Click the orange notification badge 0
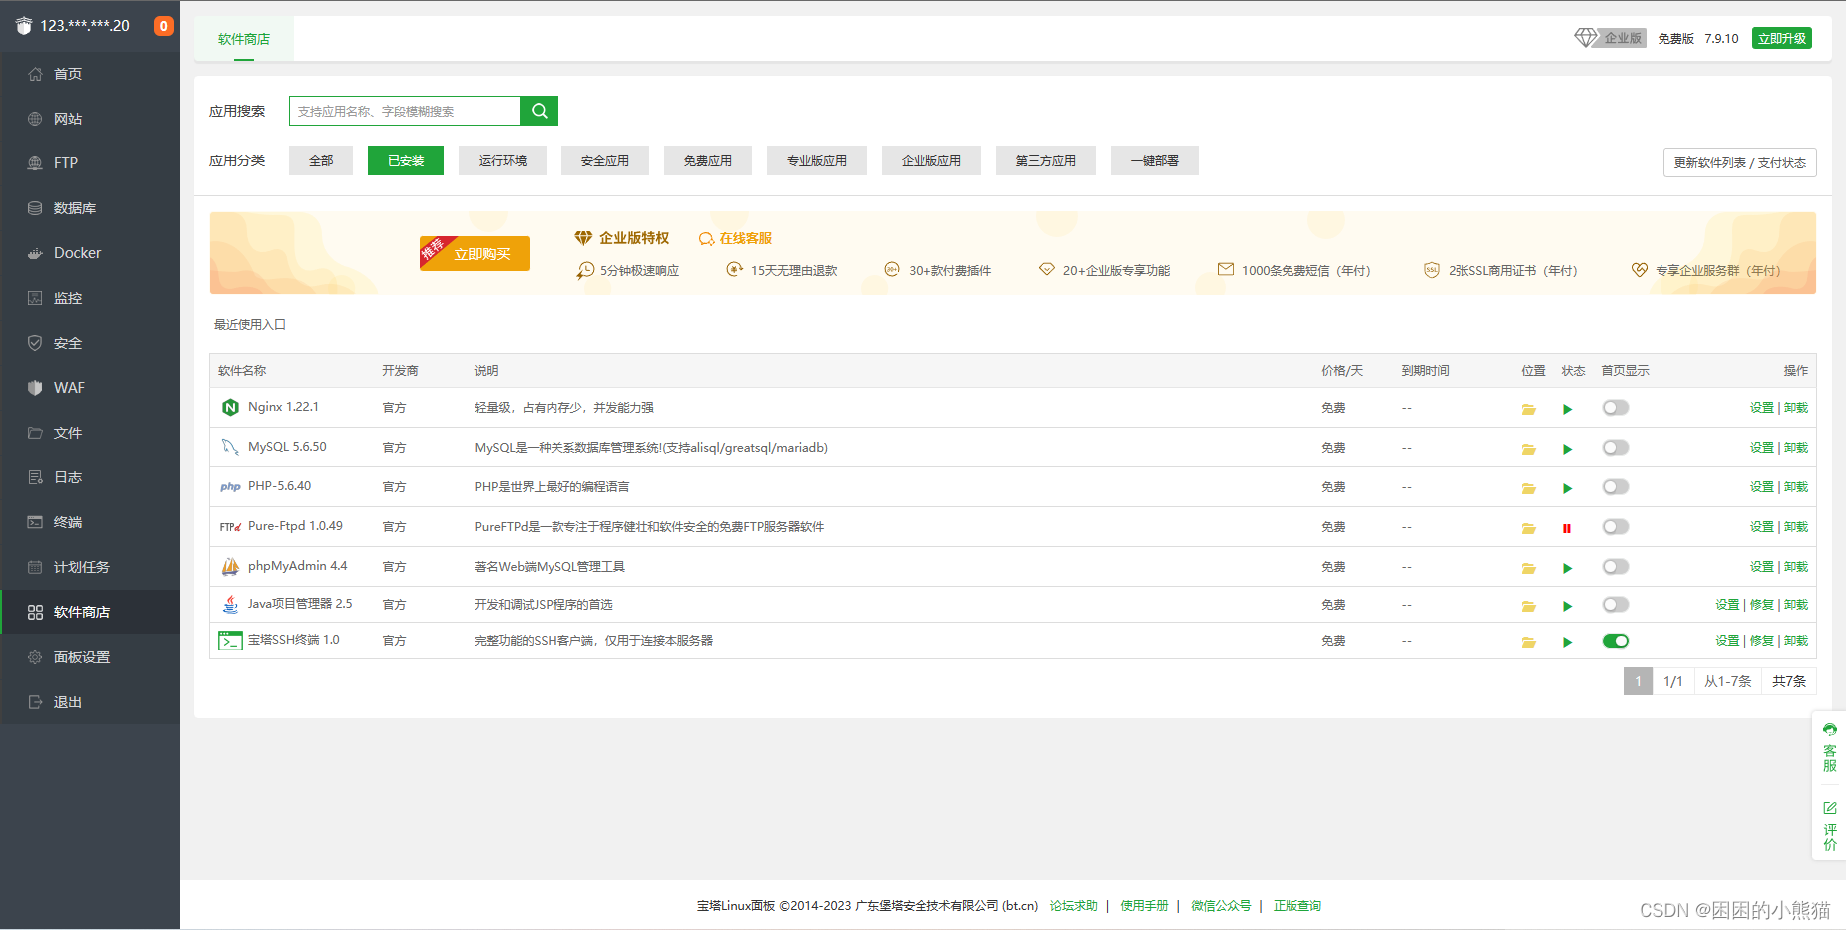The image size is (1846, 930). (x=163, y=26)
